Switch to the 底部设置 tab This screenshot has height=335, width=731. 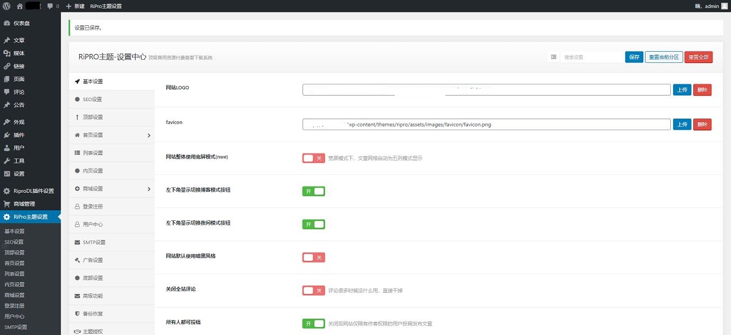click(x=112, y=278)
